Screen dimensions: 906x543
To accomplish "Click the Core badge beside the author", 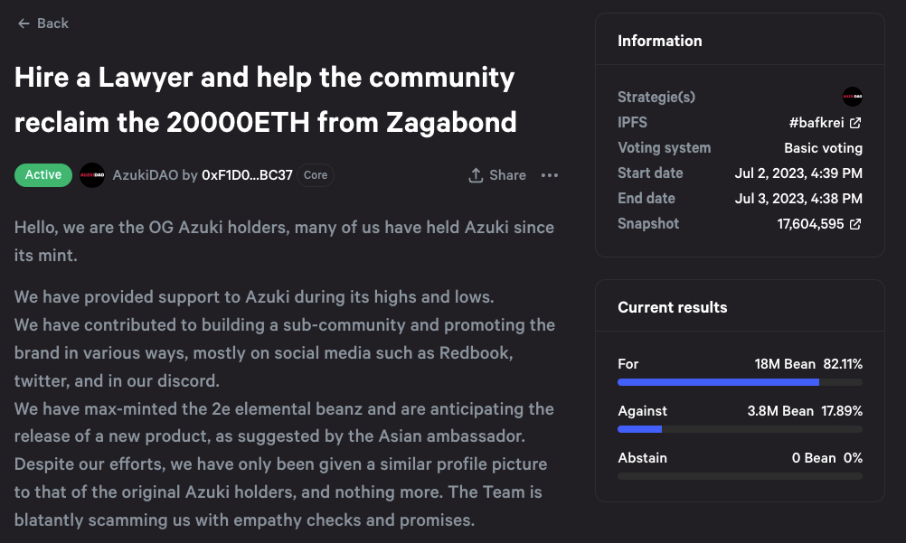I will coord(316,175).
